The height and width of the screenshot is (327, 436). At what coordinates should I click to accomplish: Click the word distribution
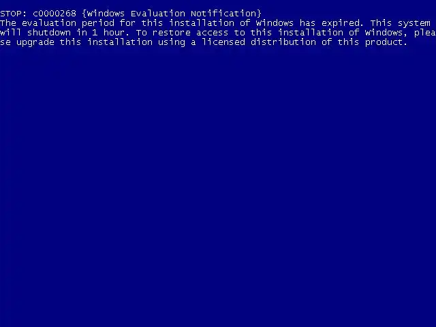(283, 42)
